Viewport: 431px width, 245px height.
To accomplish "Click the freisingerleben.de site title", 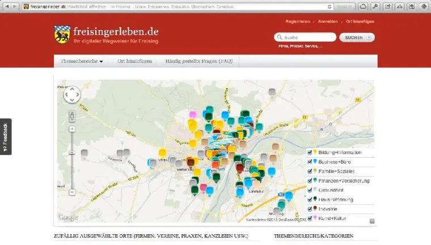I will pyautogui.click(x=116, y=32).
